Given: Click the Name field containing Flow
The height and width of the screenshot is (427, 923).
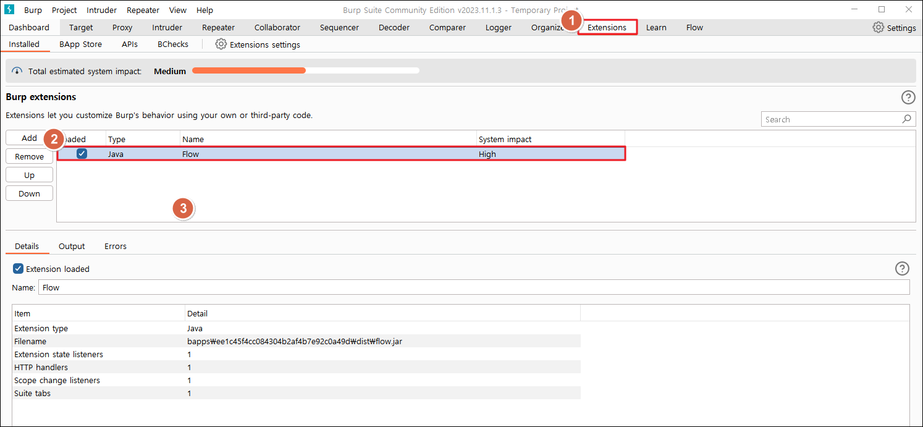Looking at the screenshot, I should click(474, 287).
